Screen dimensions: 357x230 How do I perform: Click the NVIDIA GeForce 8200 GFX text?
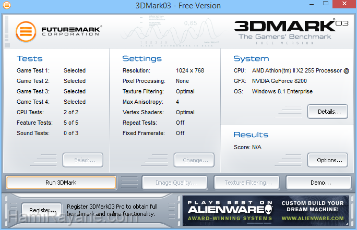pyautogui.click(x=279, y=81)
